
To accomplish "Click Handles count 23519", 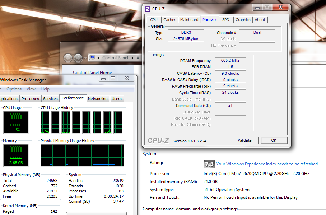I will (118, 181).
